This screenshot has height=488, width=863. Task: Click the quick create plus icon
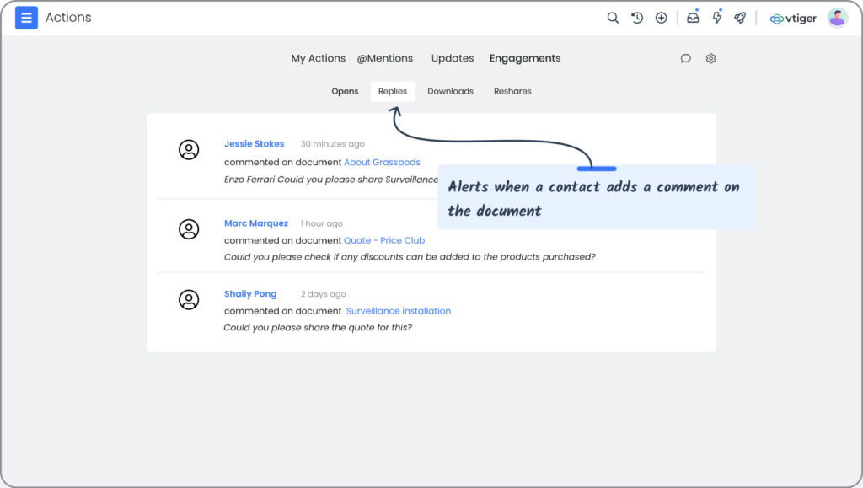click(x=661, y=19)
